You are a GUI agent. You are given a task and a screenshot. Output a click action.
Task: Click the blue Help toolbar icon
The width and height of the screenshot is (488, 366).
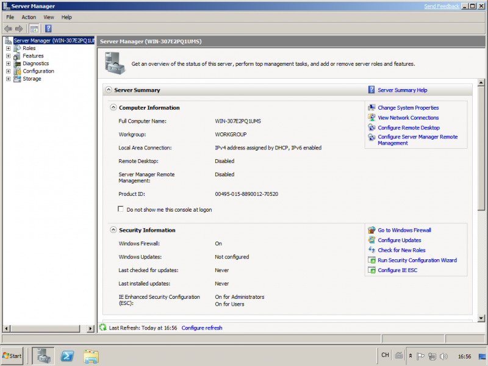[48, 29]
